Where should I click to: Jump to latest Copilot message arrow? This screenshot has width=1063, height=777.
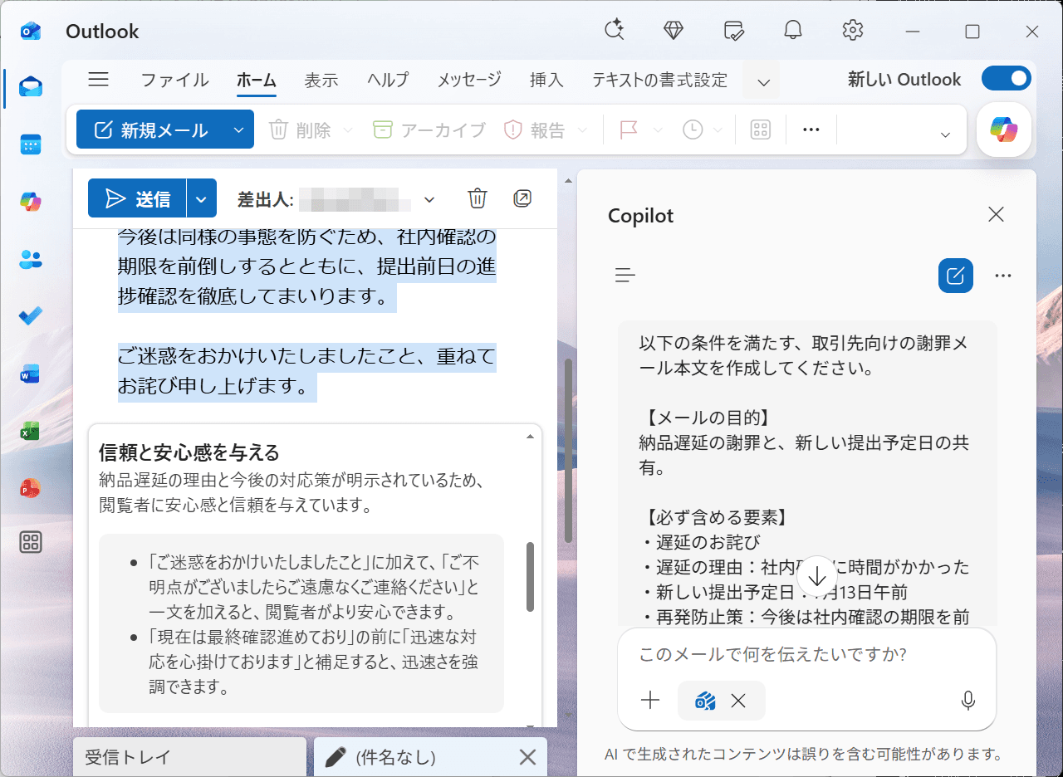tap(817, 575)
